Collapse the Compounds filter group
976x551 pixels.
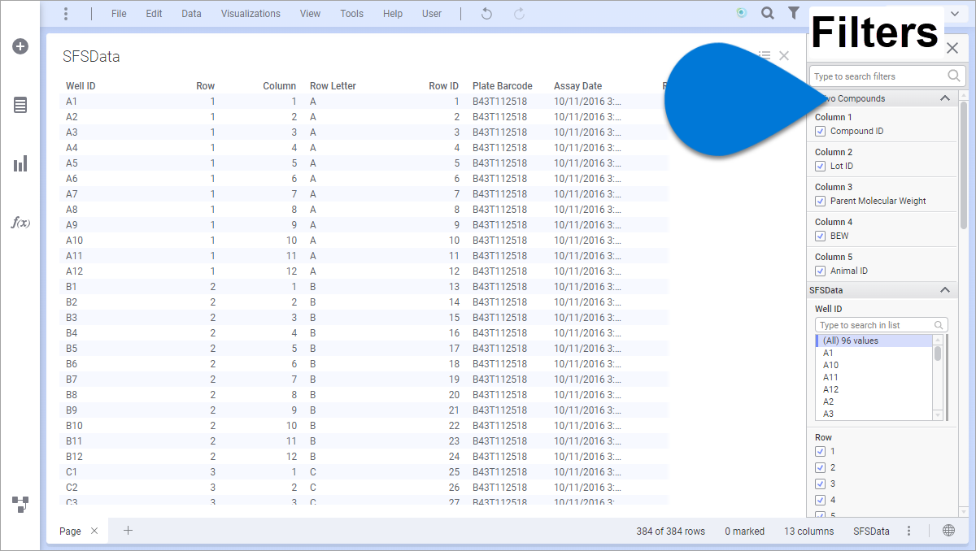coord(944,98)
